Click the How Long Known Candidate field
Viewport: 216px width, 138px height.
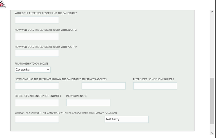(x=37, y=86)
